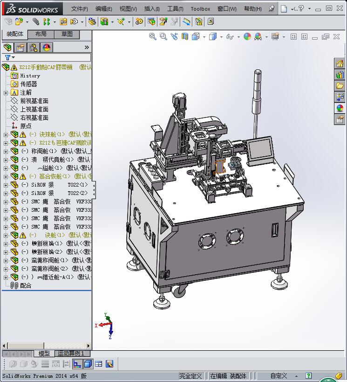Image resolution: width=347 pixels, height=382 pixels.
Task: Switch to the 布局 tab
Action: click(x=41, y=34)
